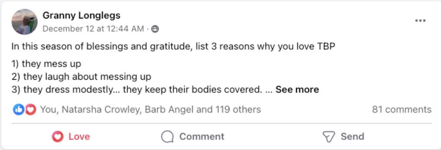Click the globe public-audience icon
The width and height of the screenshot is (441, 150).
click(155, 29)
